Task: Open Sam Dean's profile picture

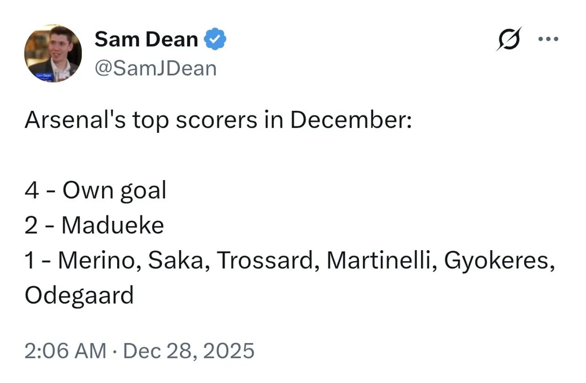Action: click(53, 53)
